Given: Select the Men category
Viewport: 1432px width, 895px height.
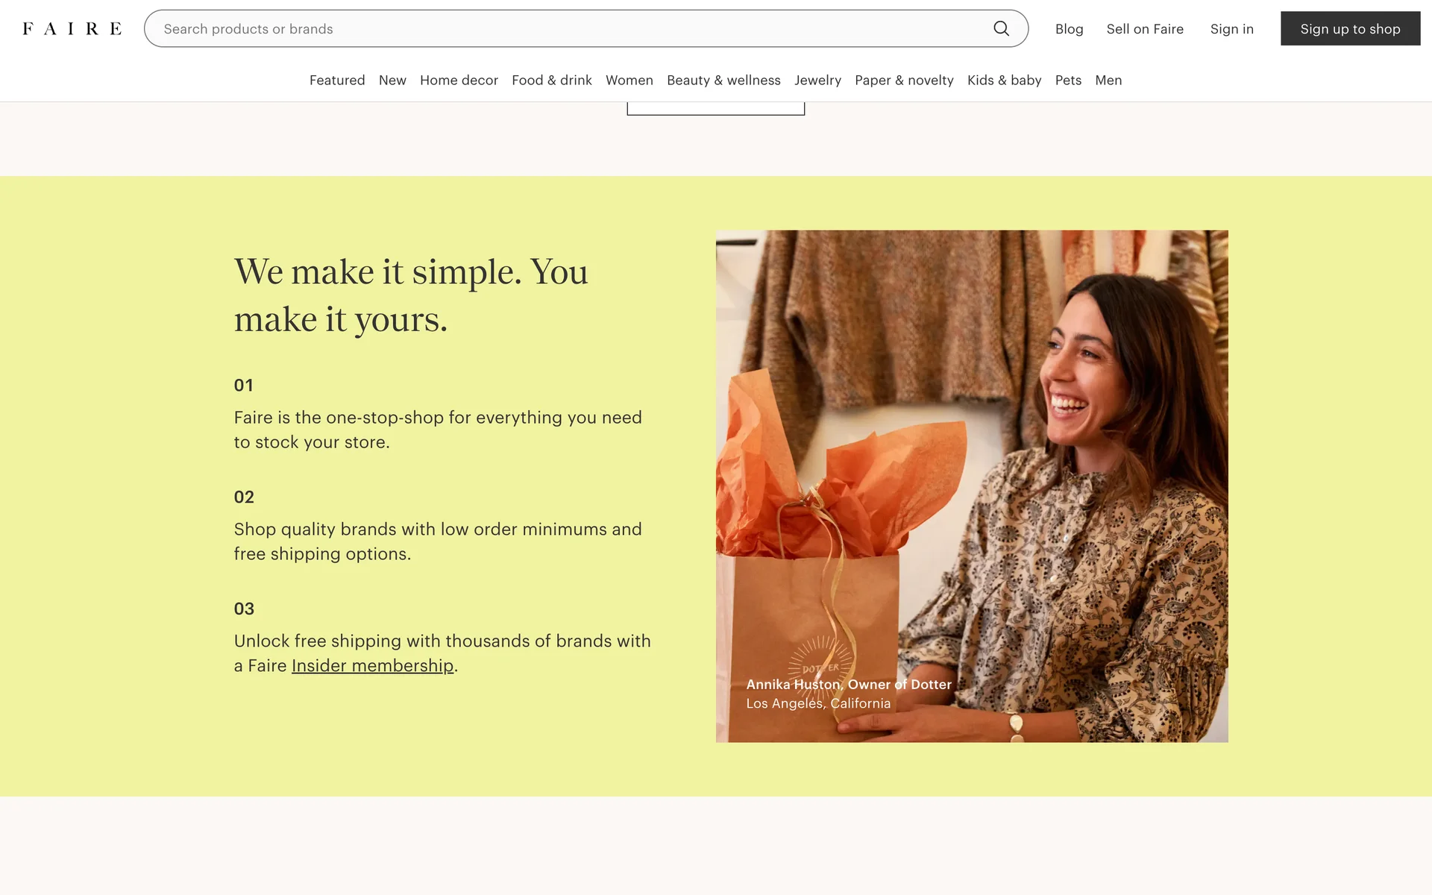Looking at the screenshot, I should click(x=1108, y=80).
